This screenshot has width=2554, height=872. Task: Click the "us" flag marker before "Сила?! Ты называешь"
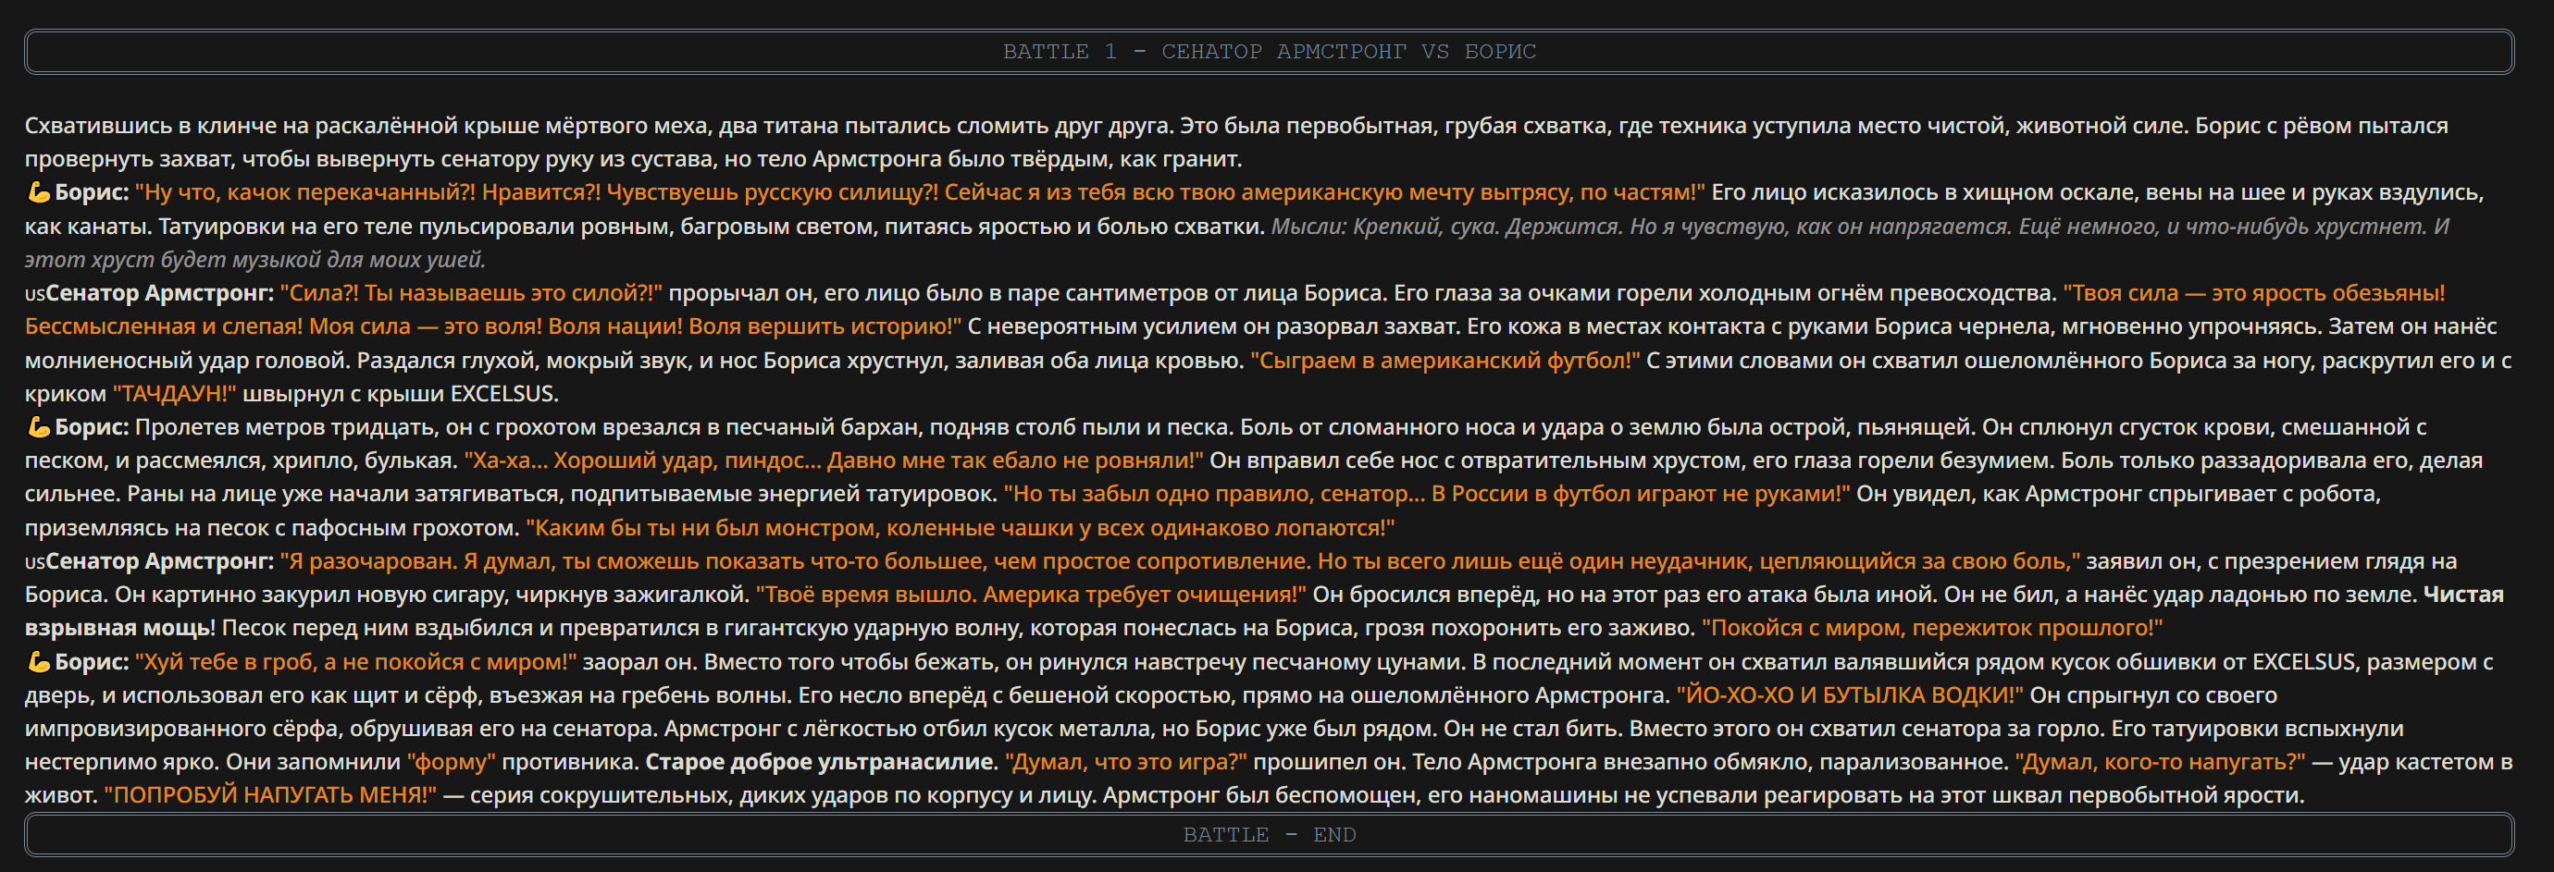click(x=35, y=294)
